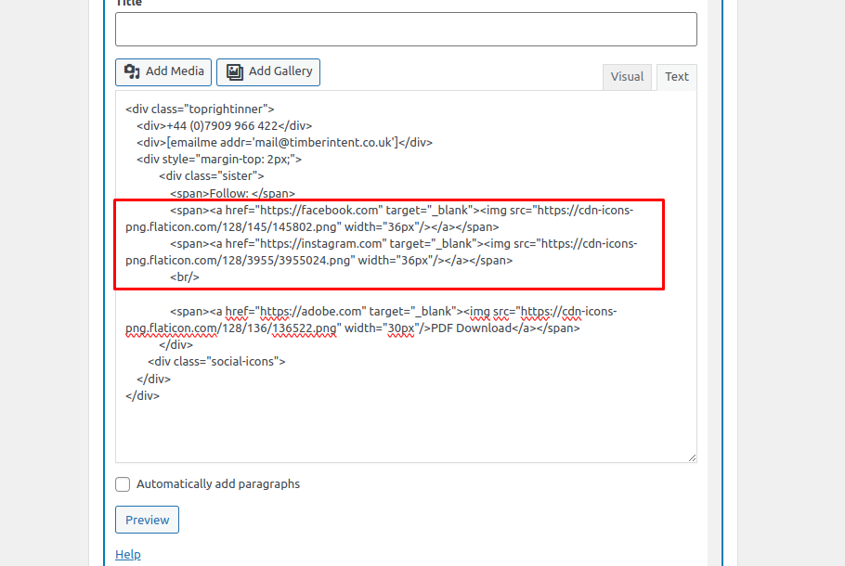The image size is (845, 566).
Task: Click the text area resize handle
Action: click(x=692, y=457)
